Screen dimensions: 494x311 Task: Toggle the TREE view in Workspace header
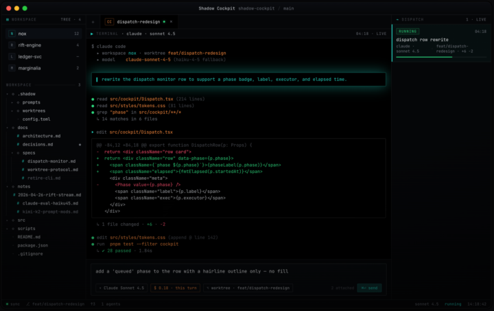pyautogui.click(x=71, y=19)
